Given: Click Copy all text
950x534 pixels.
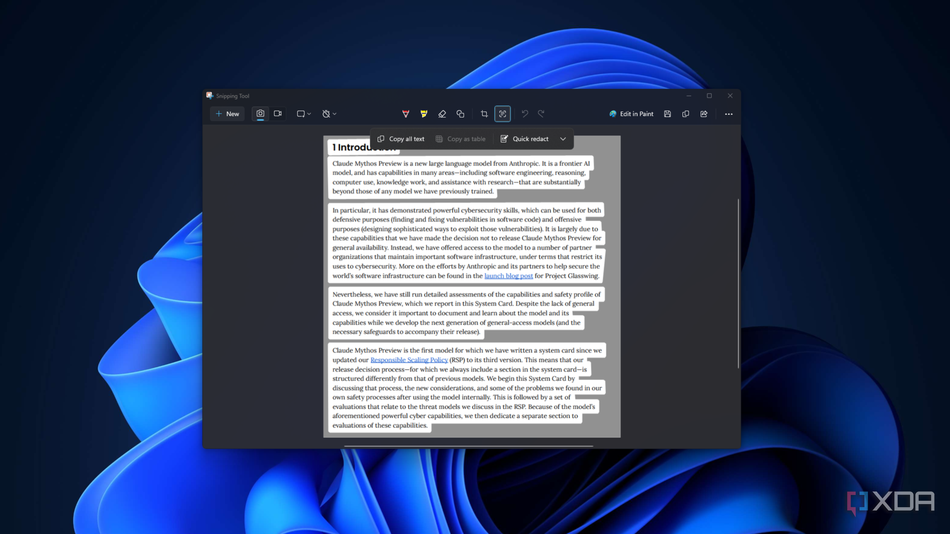Looking at the screenshot, I should (401, 139).
